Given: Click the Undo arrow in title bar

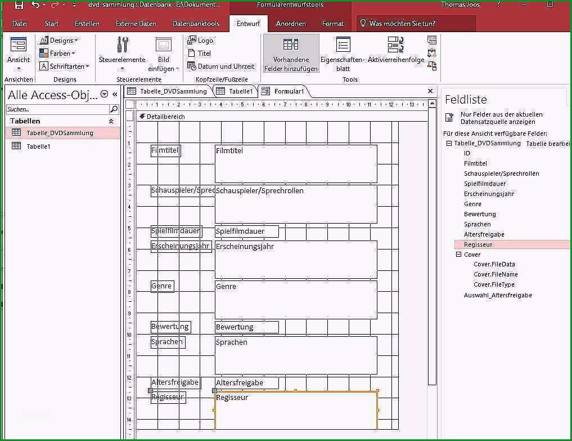Looking at the screenshot, I should point(35,5).
